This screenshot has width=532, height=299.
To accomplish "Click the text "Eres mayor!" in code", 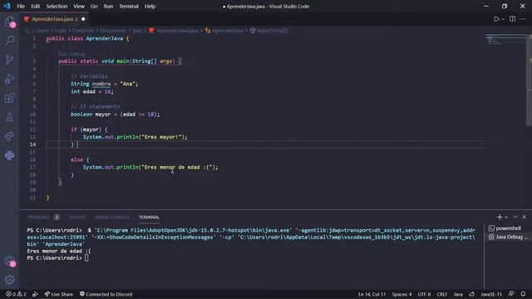I will (161, 137).
